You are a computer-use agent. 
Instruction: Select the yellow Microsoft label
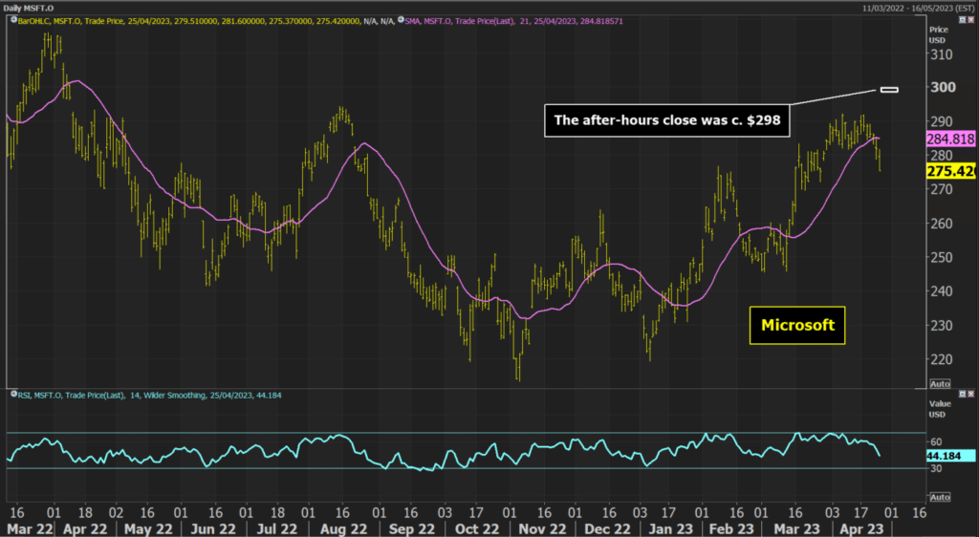point(797,326)
